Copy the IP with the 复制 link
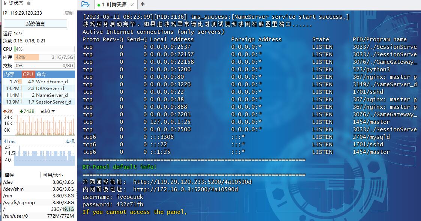This screenshot has height=221, width=421. pos(69,13)
